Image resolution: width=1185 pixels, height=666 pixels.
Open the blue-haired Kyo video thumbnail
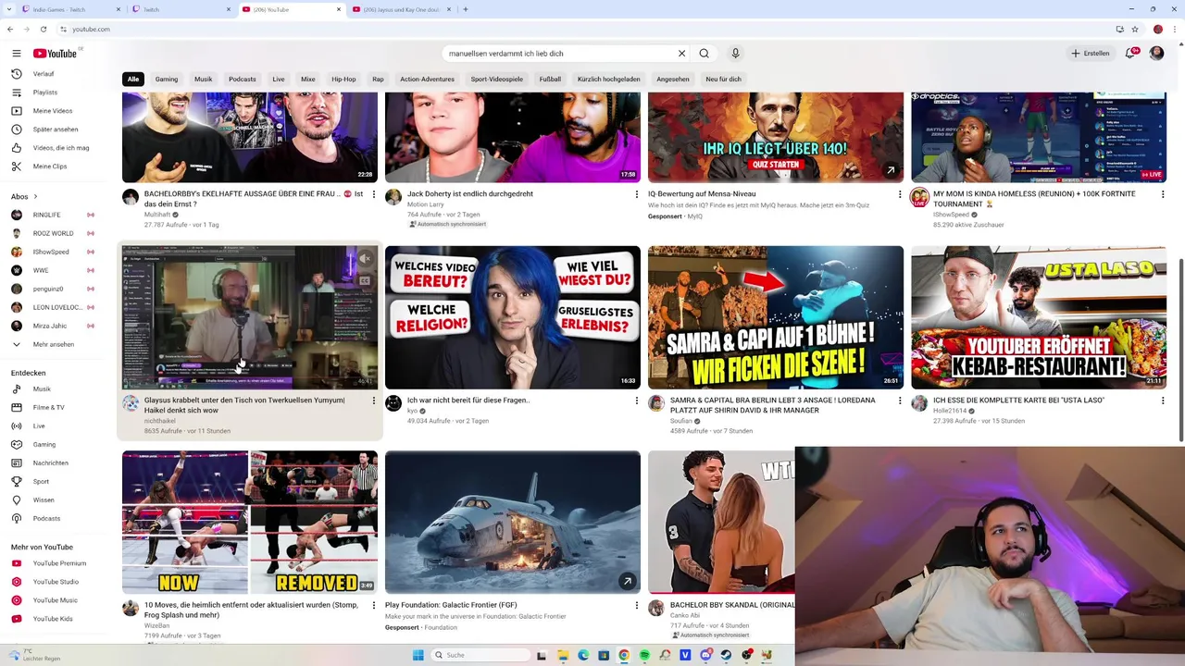tap(513, 317)
